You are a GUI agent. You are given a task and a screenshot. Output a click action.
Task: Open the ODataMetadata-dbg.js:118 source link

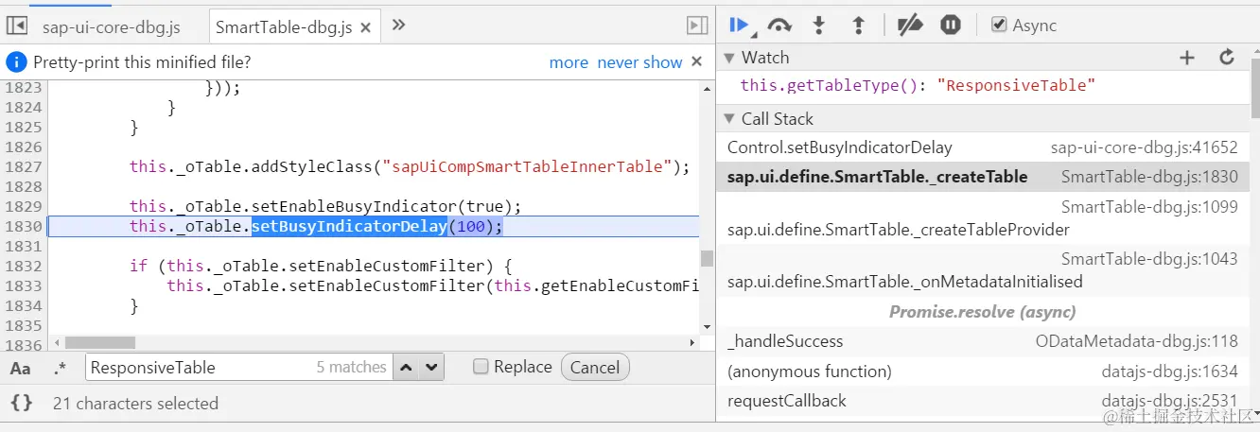(x=1136, y=342)
